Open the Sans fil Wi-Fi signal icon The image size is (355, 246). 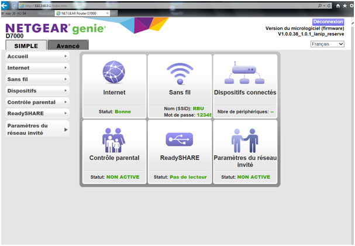(x=180, y=74)
